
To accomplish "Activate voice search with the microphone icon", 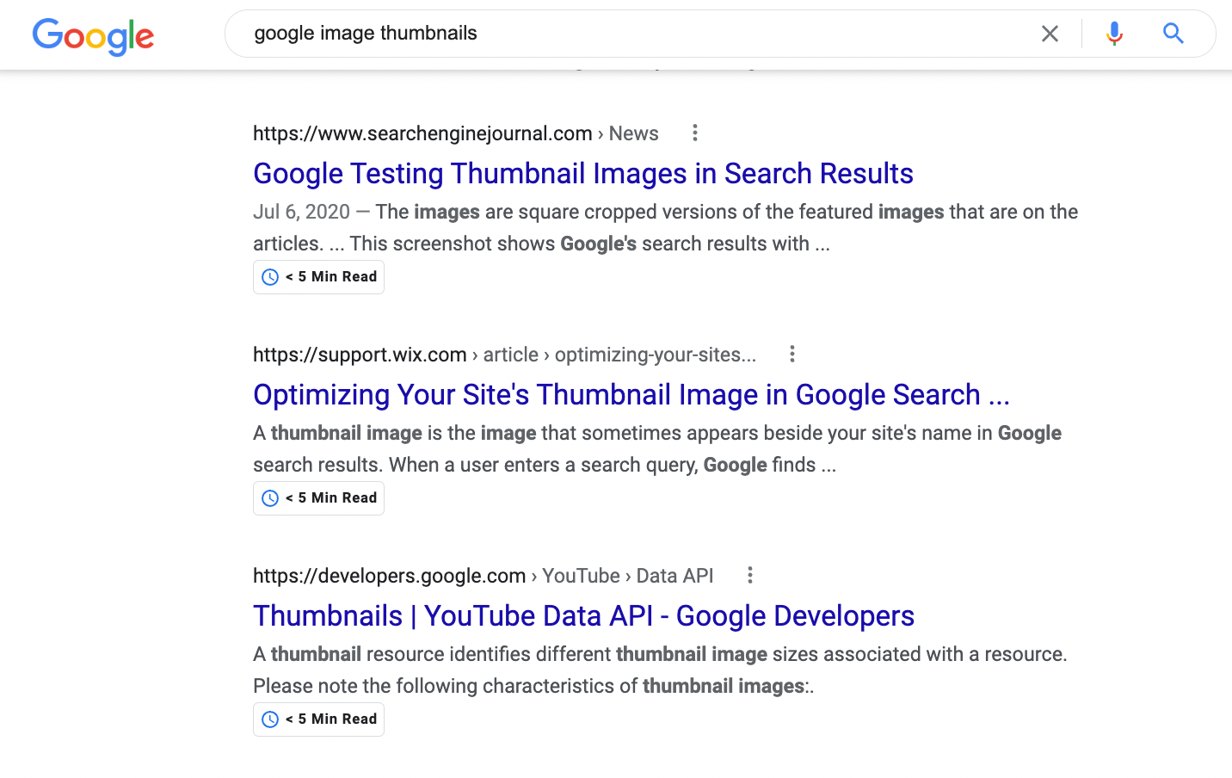I will coord(1113,34).
